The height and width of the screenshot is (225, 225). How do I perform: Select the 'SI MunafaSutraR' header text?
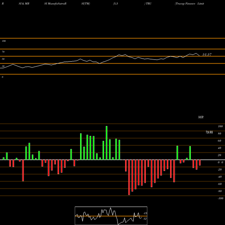pos(55,4)
